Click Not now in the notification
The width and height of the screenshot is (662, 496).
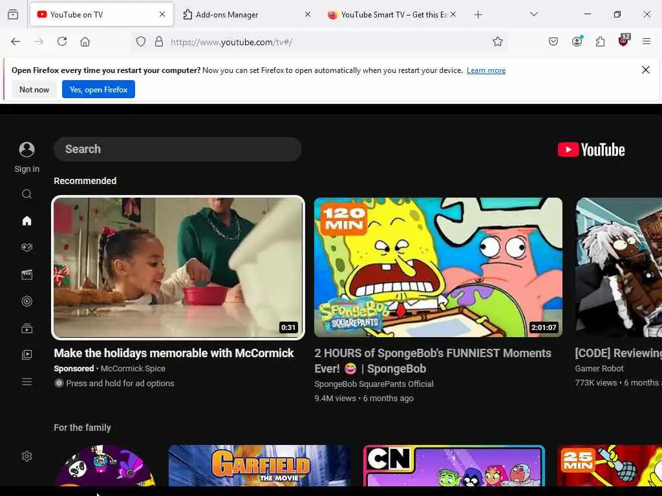click(x=34, y=89)
